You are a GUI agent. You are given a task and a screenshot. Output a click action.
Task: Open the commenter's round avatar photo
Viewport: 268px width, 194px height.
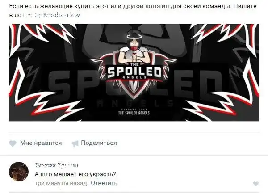pyautogui.click(x=19, y=172)
